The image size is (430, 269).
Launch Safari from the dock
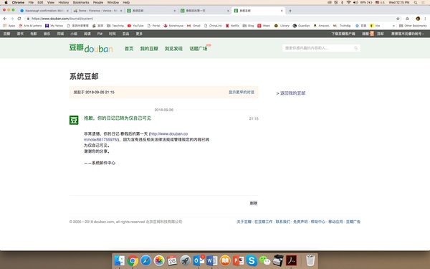tap(145, 260)
